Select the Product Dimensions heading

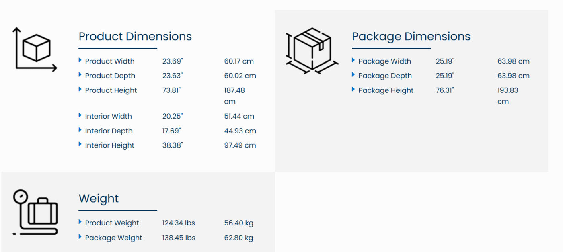click(x=135, y=37)
